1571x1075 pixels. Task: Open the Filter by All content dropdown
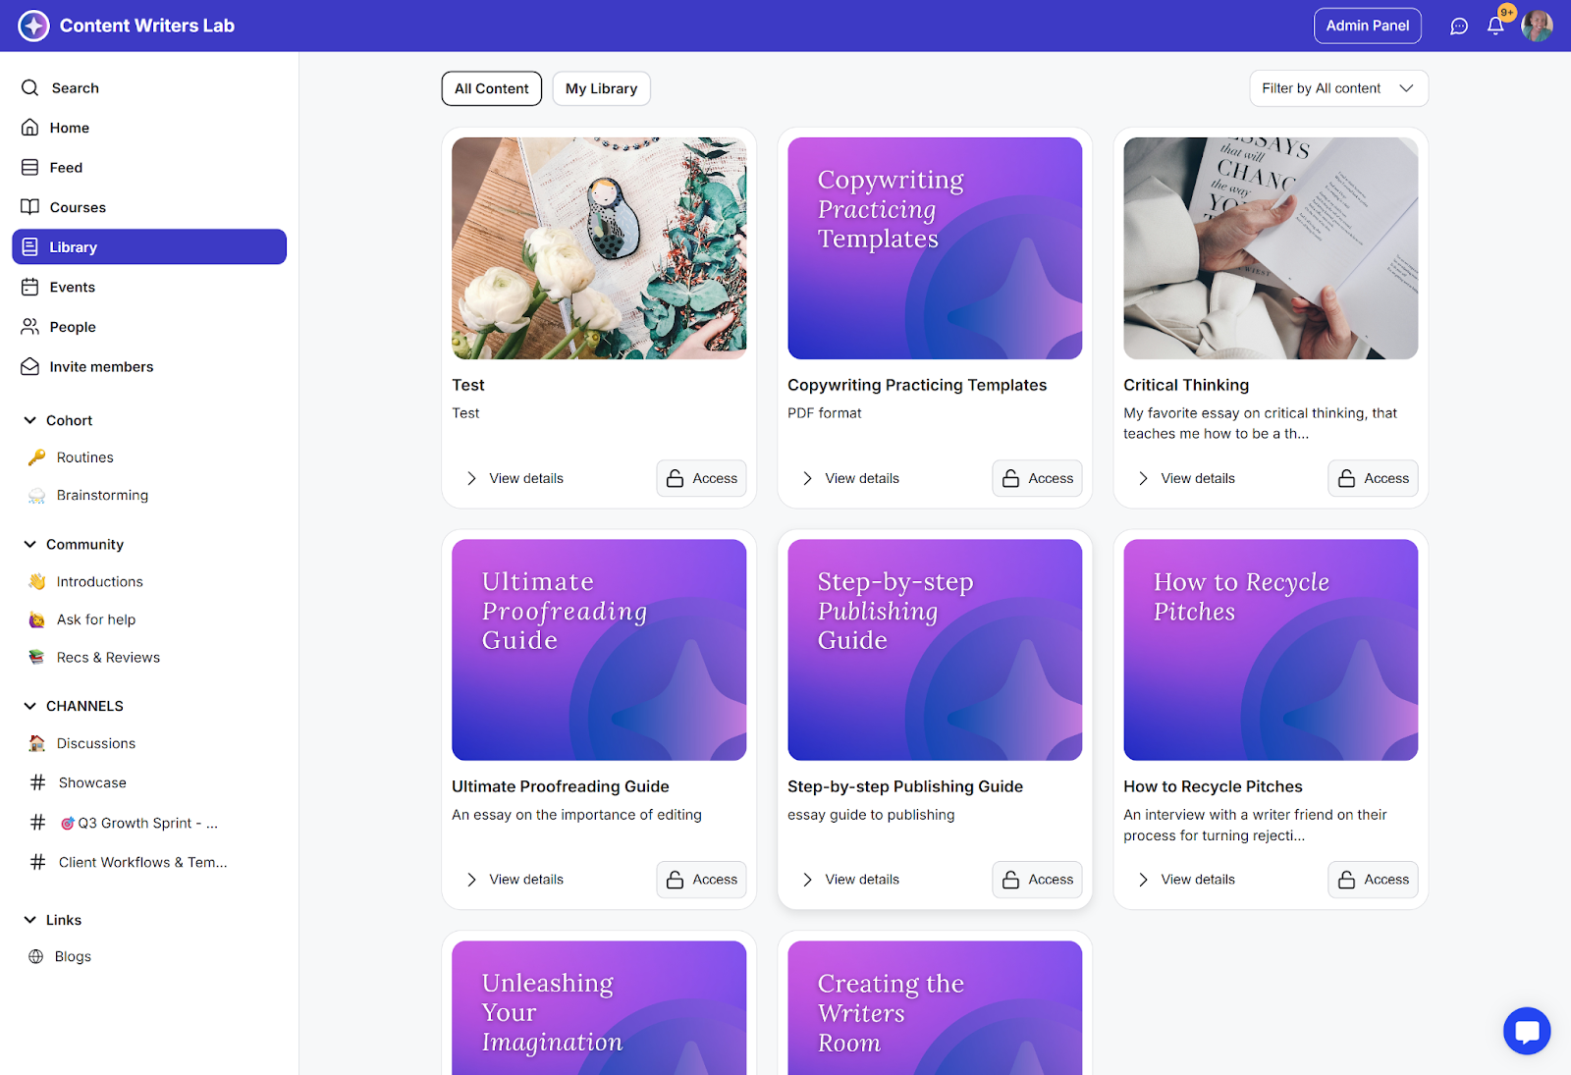(x=1338, y=88)
